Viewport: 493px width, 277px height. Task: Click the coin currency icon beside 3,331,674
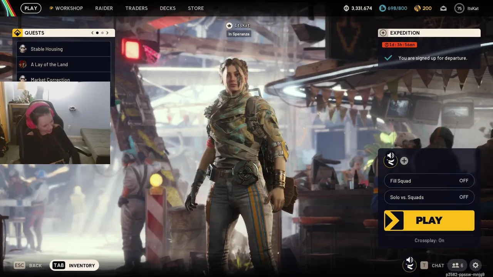[x=346, y=8]
